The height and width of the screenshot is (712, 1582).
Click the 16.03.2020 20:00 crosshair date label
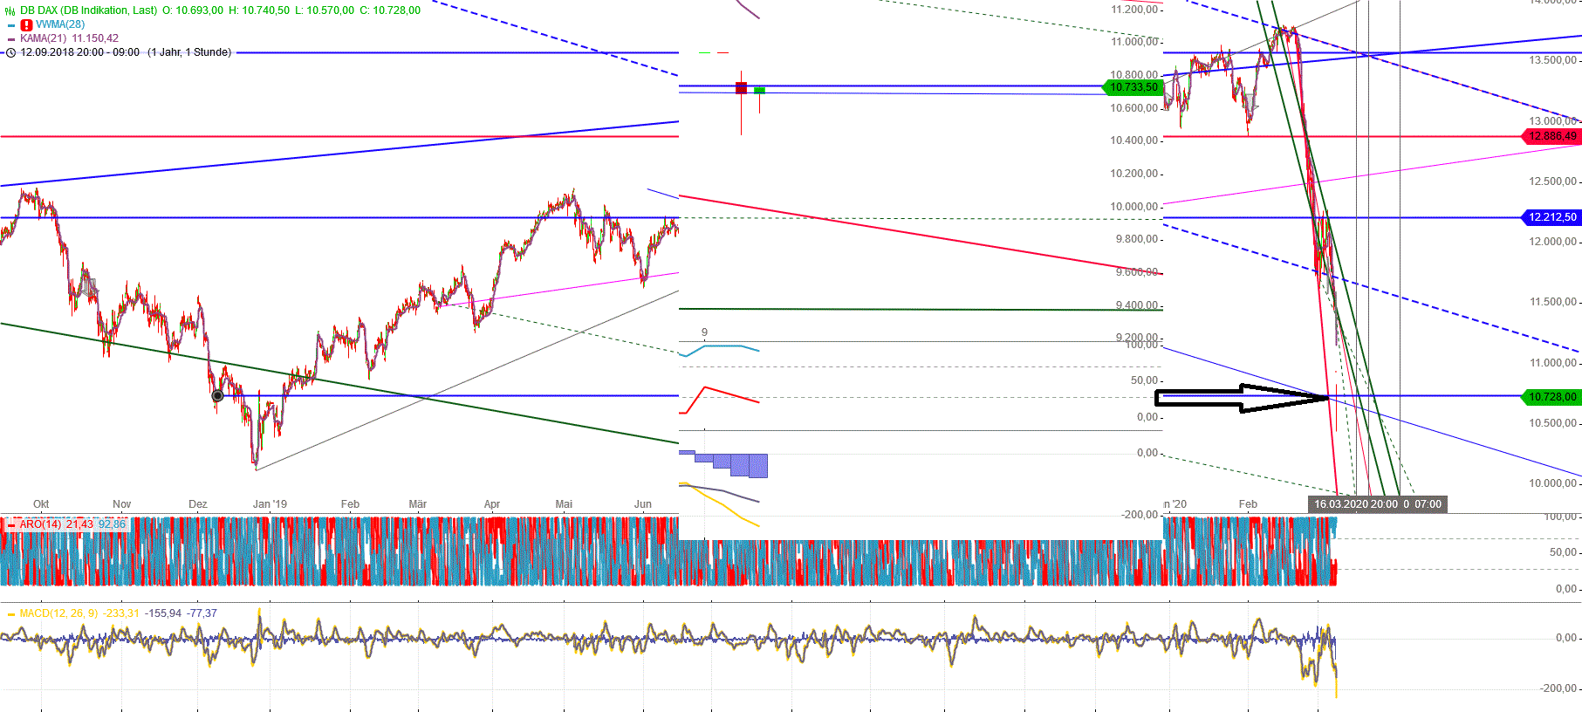(1355, 504)
